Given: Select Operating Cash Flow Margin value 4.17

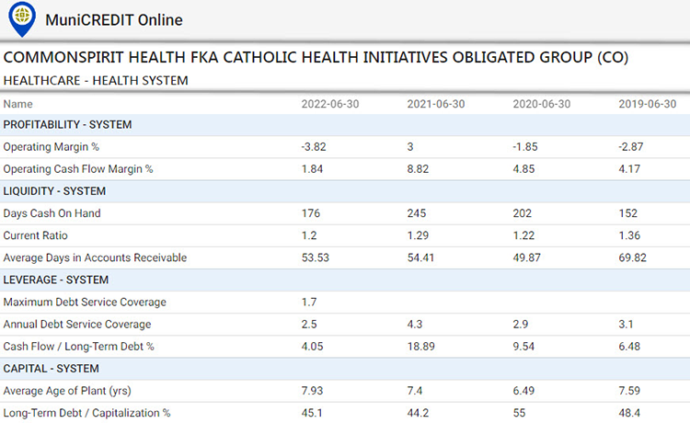Looking at the screenshot, I should coord(629,169).
